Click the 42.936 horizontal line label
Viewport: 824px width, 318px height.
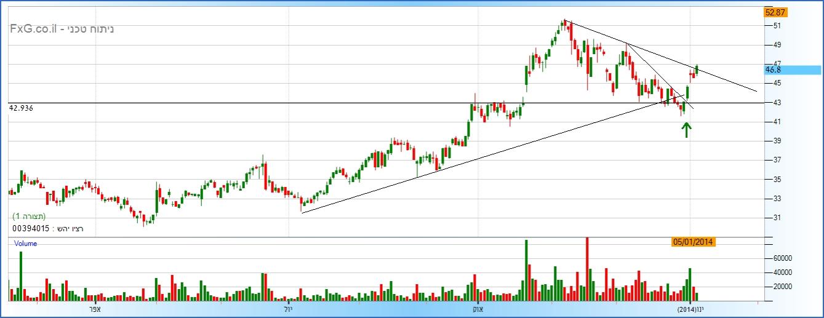(x=22, y=108)
